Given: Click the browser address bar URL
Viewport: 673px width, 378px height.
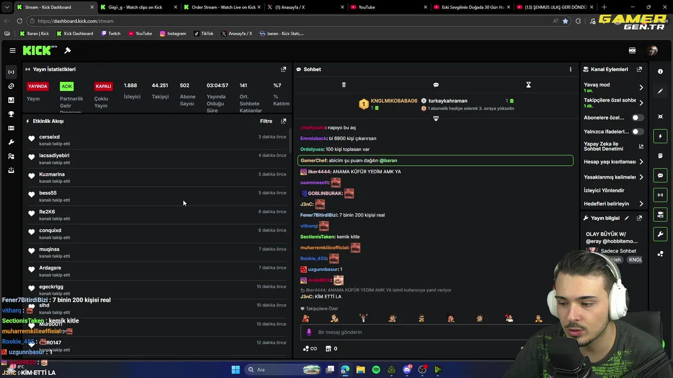Looking at the screenshot, I should pyautogui.click(x=75, y=21).
